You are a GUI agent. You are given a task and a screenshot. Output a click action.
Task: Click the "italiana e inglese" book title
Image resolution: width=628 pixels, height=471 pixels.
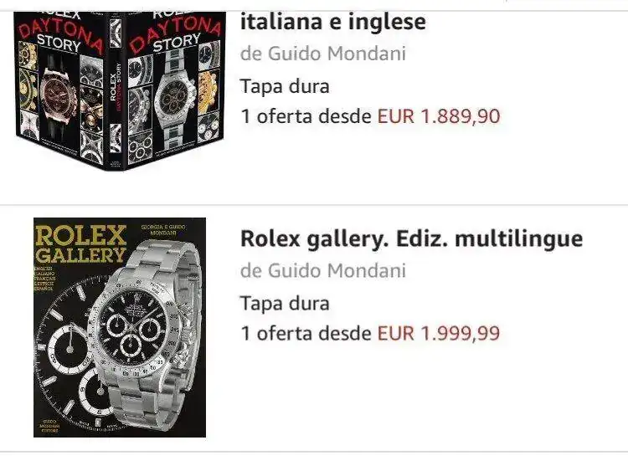pos(333,21)
